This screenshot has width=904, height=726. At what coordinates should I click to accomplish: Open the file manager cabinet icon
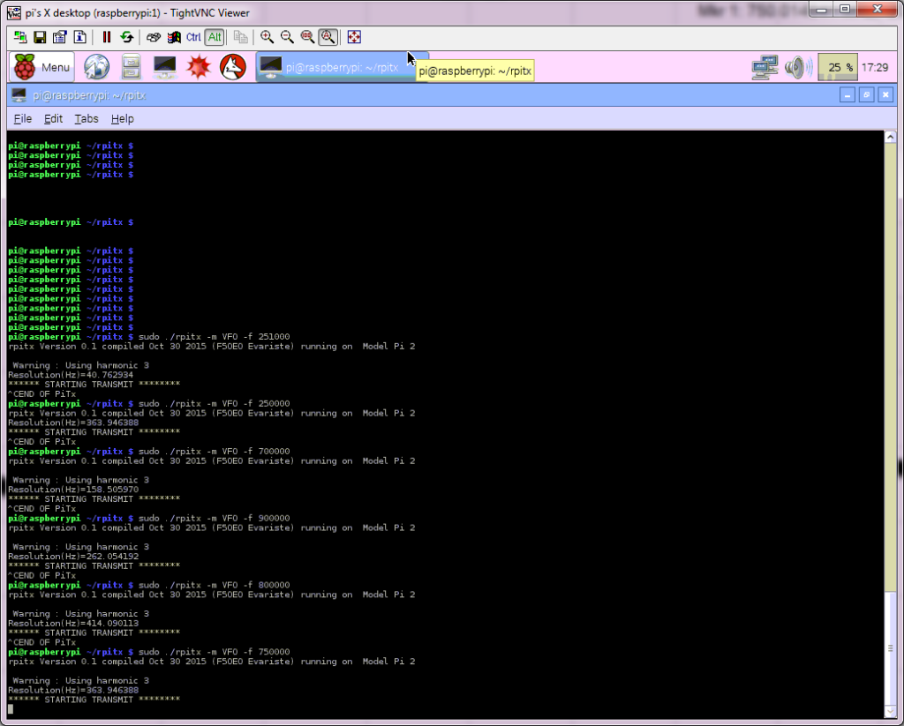[132, 67]
